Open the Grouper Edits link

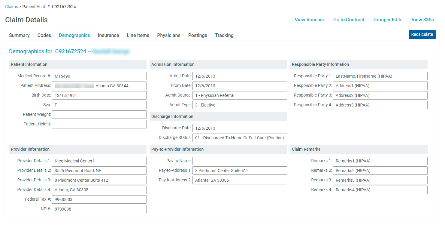coord(388,20)
